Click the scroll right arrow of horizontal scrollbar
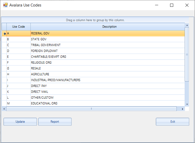 pos(183,109)
